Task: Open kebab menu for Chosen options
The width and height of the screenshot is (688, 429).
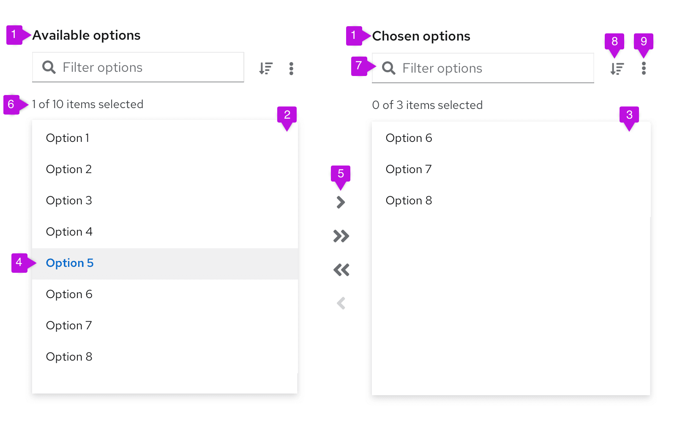Action: tap(643, 68)
